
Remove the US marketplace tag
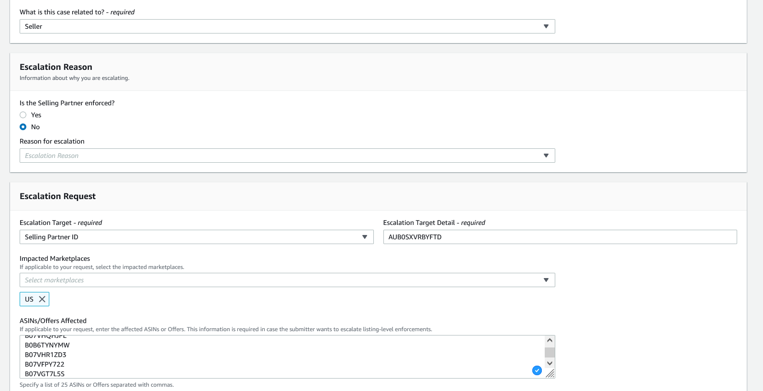pyautogui.click(x=42, y=299)
